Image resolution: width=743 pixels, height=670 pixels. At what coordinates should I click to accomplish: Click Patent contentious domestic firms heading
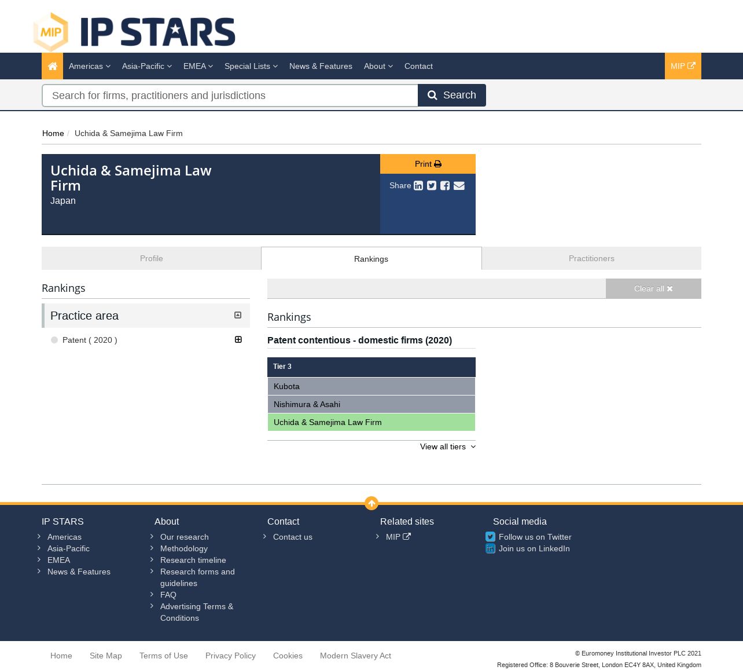pos(359,341)
